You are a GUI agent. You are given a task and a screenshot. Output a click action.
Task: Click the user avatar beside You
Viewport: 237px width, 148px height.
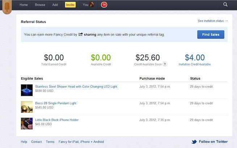(92, 5)
